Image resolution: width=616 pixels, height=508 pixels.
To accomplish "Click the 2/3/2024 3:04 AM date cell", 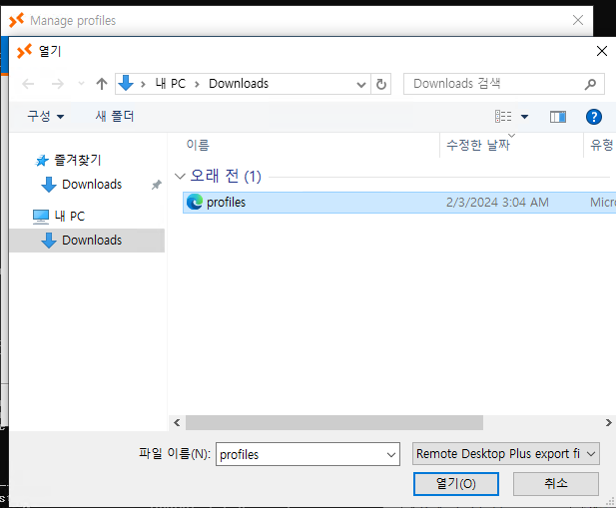I will (x=497, y=203).
